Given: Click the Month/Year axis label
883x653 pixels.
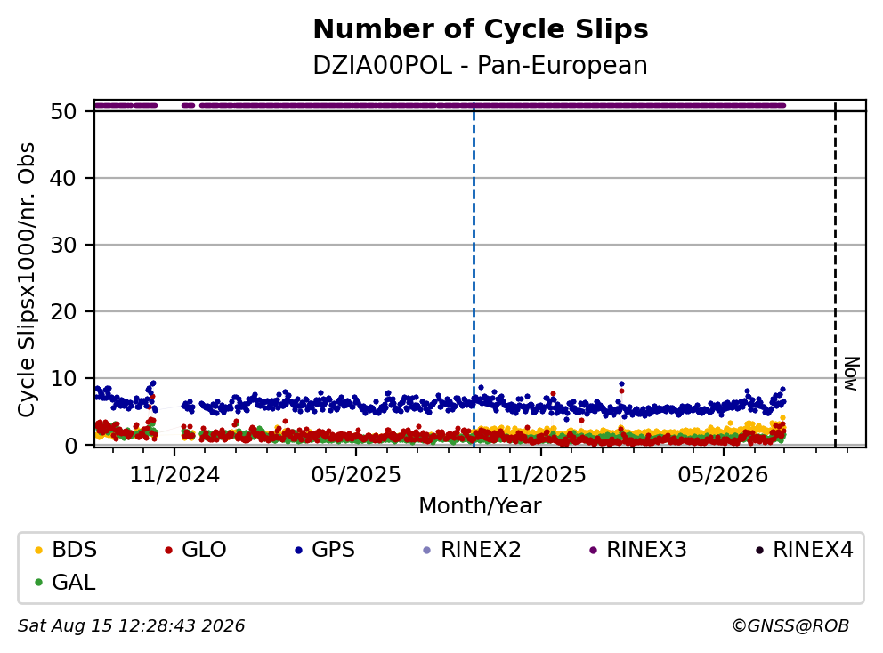Looking at the screenshot, I should pyautogui.click(x=481, y=505).
